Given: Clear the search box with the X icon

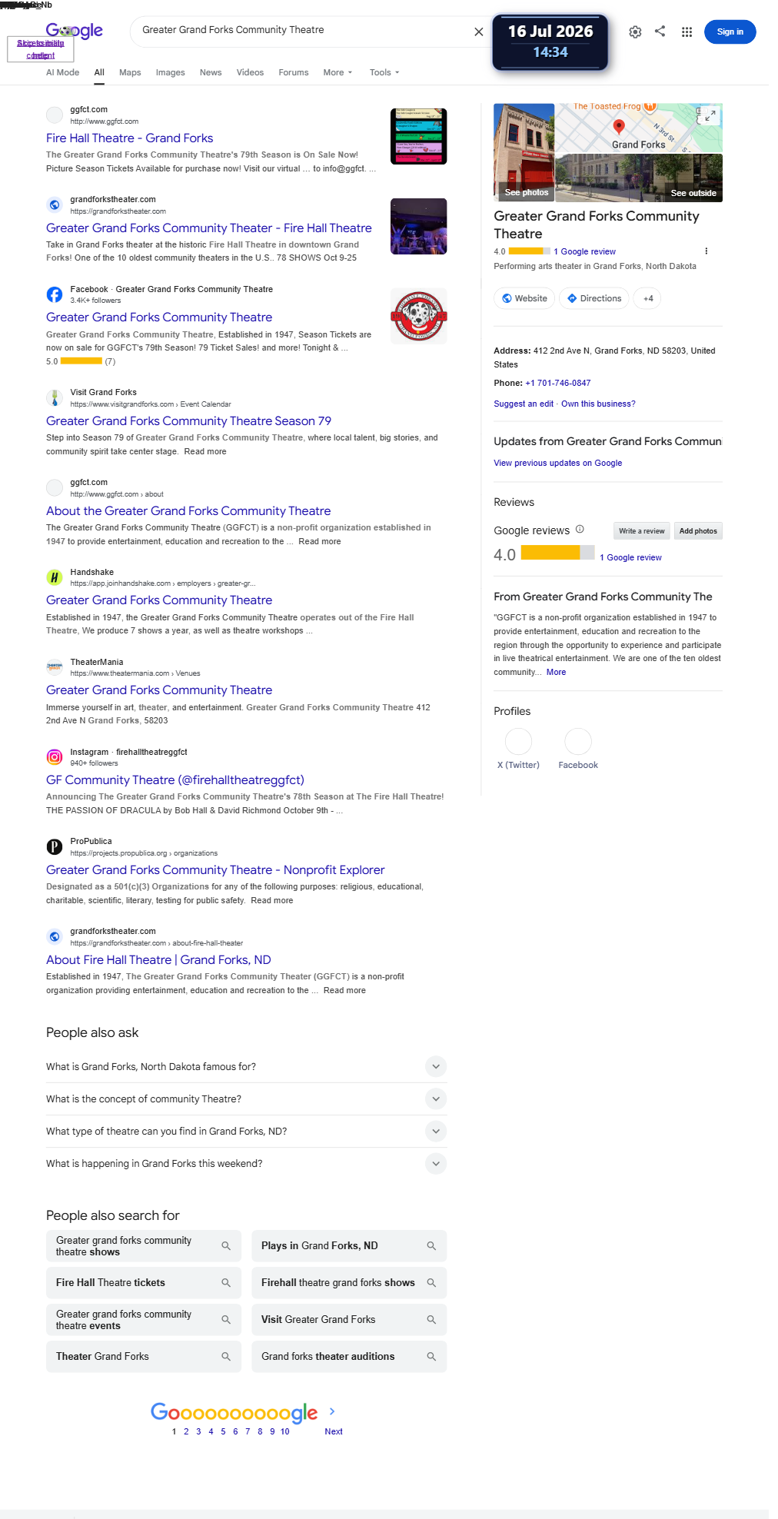Looking at the screenshot, I should pos(478,32).
